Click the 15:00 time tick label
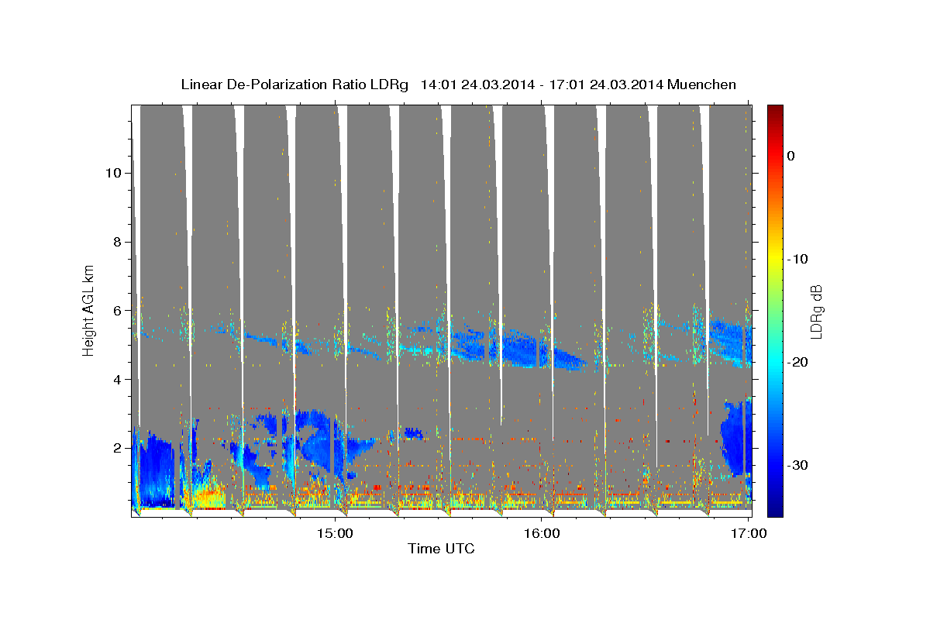The width and height of the screenshot is (930, 620). point(335,533)
